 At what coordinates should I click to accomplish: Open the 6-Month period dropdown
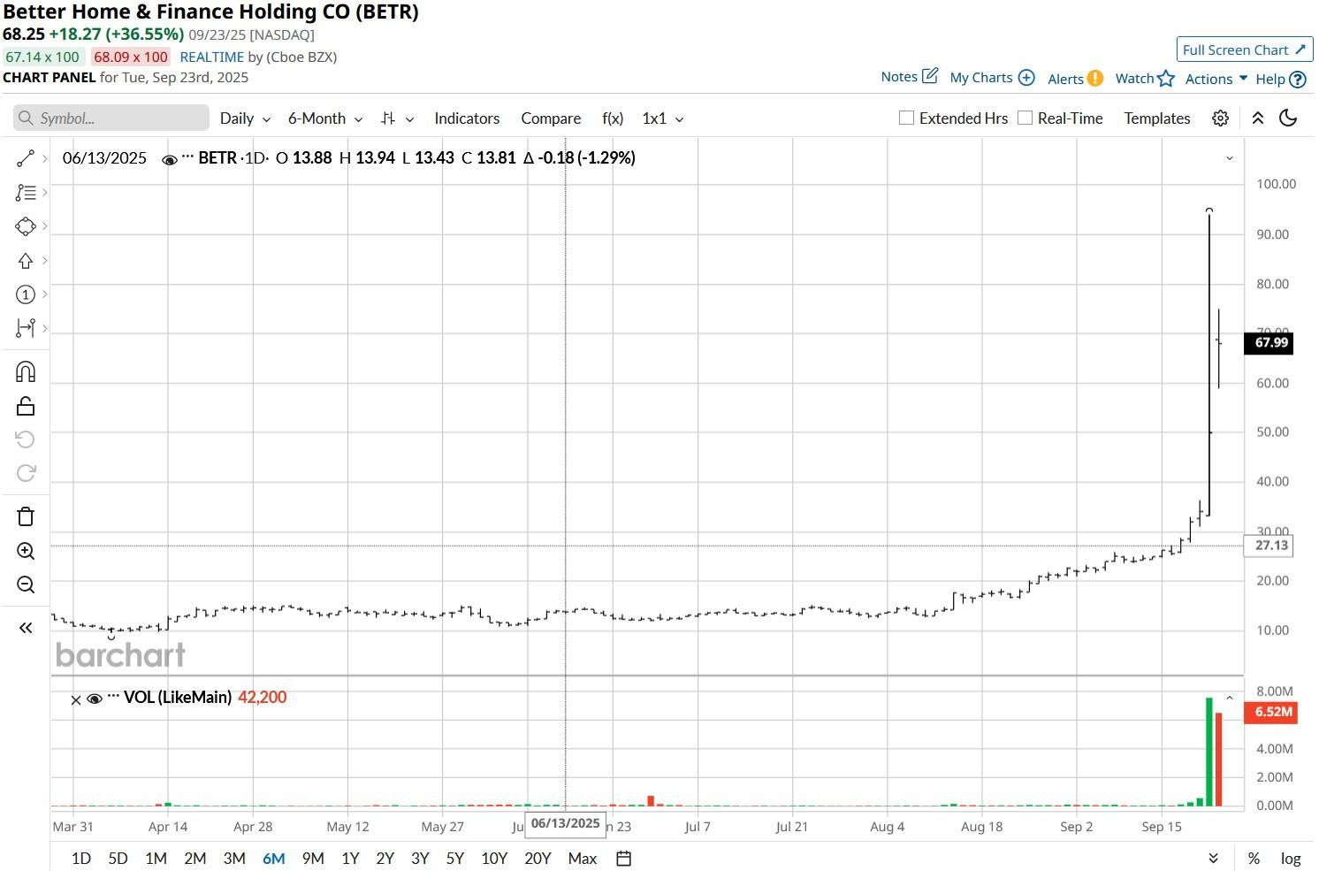(x=325, y=118)
